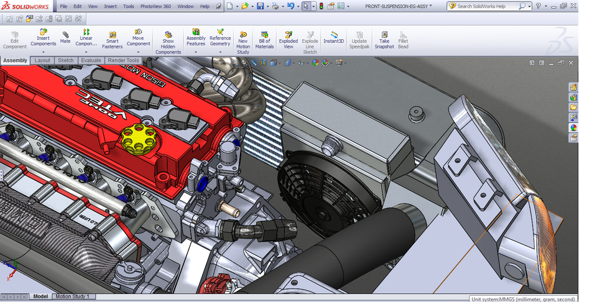Toggle Instant3D mode
The image size is (597, 302).
[x=333, y=37]
